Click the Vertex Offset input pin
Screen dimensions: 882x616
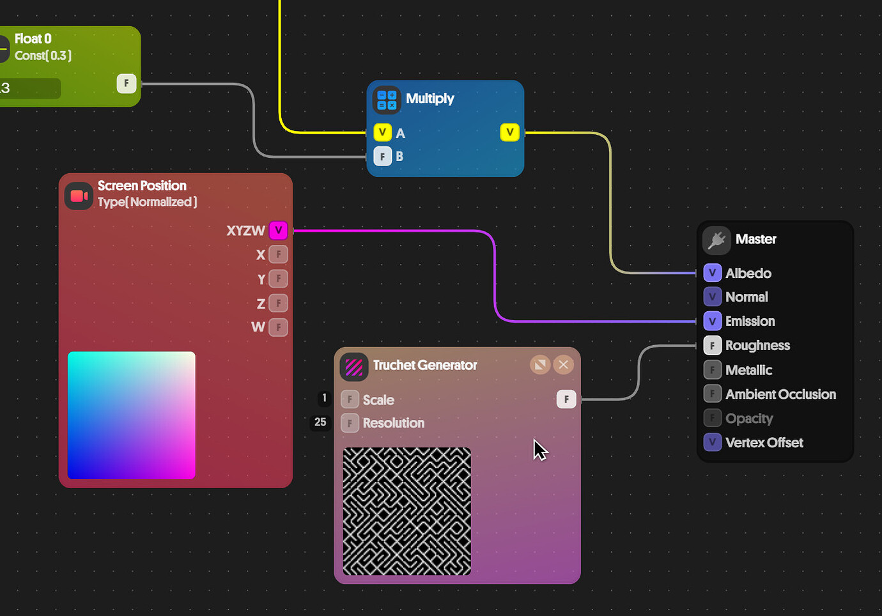coord(712,442)
